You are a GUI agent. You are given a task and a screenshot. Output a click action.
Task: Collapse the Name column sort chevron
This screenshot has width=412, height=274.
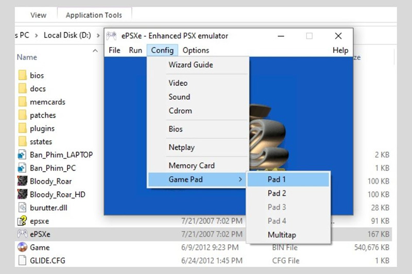pos(95,51)
